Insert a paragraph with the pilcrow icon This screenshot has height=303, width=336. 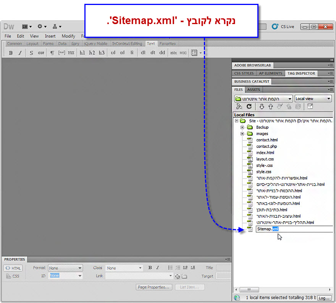tap(52, 53)
